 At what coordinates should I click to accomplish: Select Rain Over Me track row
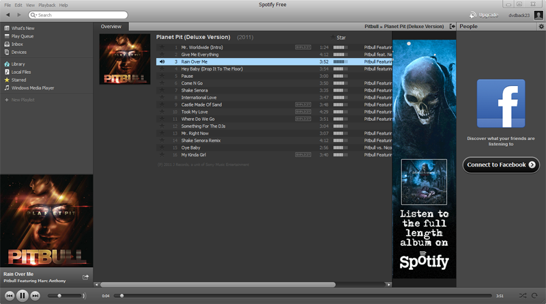274,61
